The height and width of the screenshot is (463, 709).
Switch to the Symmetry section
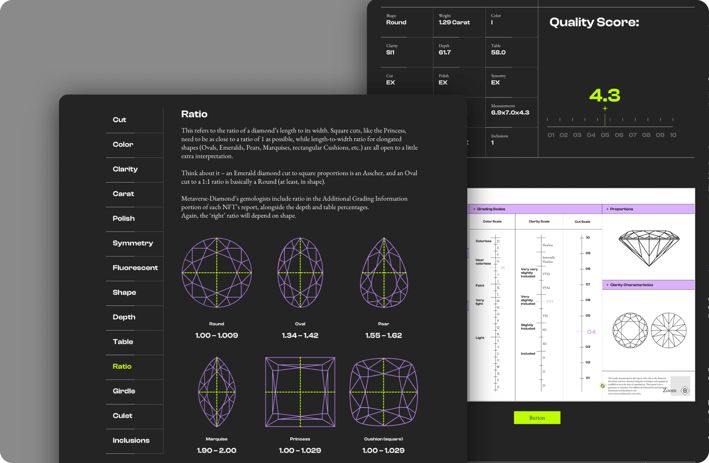tap(133, 243)
